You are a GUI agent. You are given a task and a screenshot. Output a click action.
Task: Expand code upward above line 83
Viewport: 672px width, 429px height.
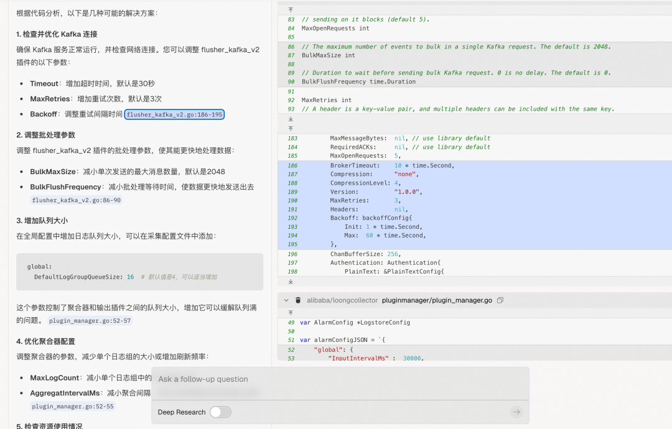[x=291, y=10]
